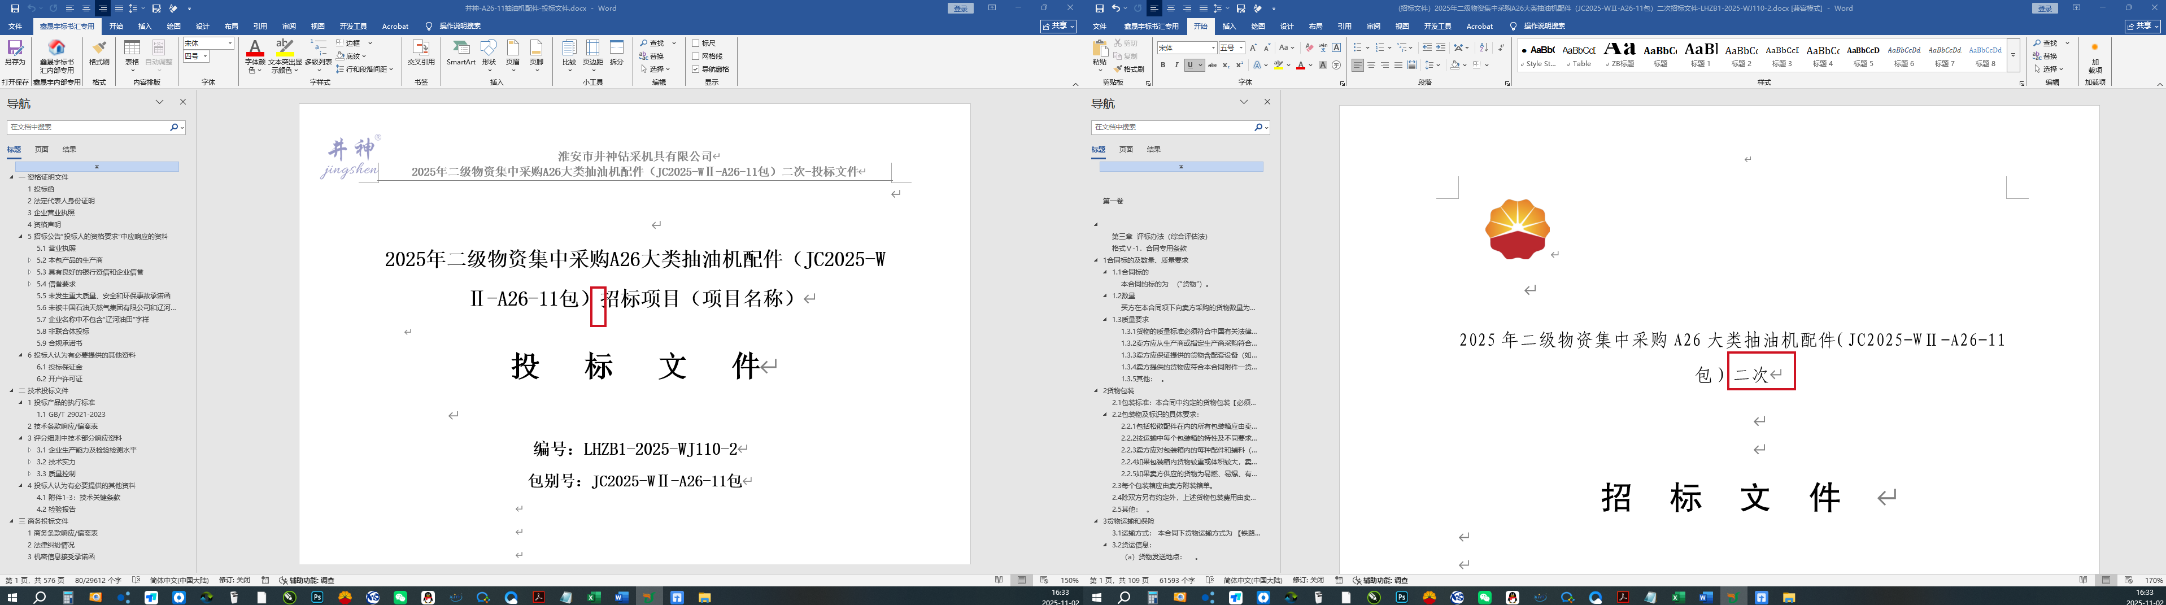
Task: Open the 四号 font size dropdown
Action: (205, 56)
